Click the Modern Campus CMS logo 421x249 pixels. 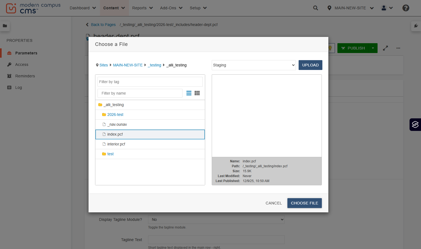33,8
